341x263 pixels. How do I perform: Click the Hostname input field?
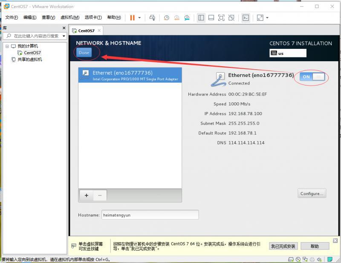click(150, 215)
